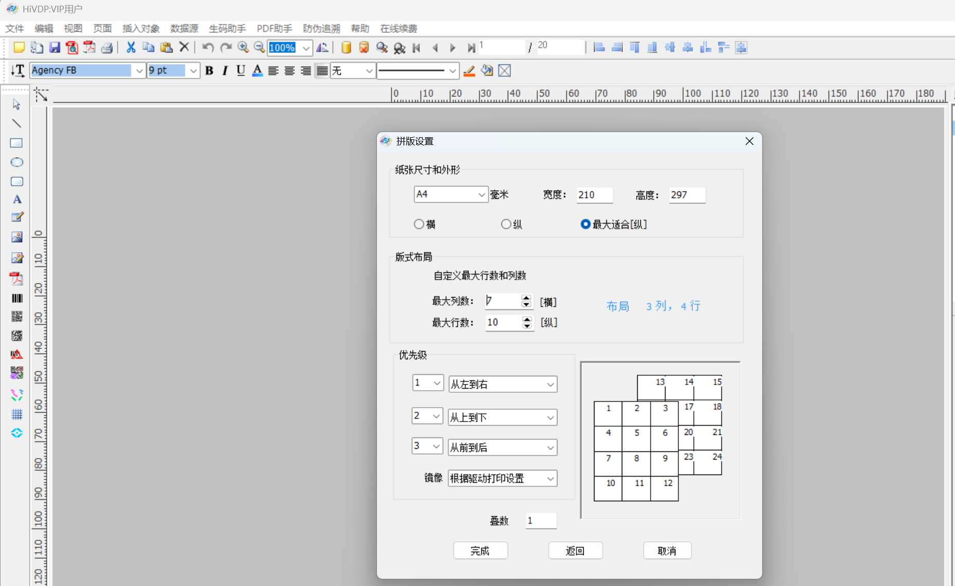
Task: Expand the 从左到右 priority dropdown
Action: click(502, 384)
